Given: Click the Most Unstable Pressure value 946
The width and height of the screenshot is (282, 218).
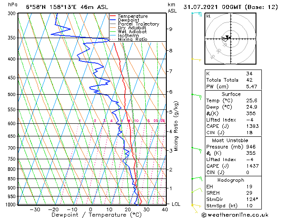Looking at the screenshot, I should 251,147.
